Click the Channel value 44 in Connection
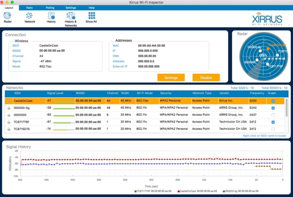293x197 pixels. click(x=41, y=56)
